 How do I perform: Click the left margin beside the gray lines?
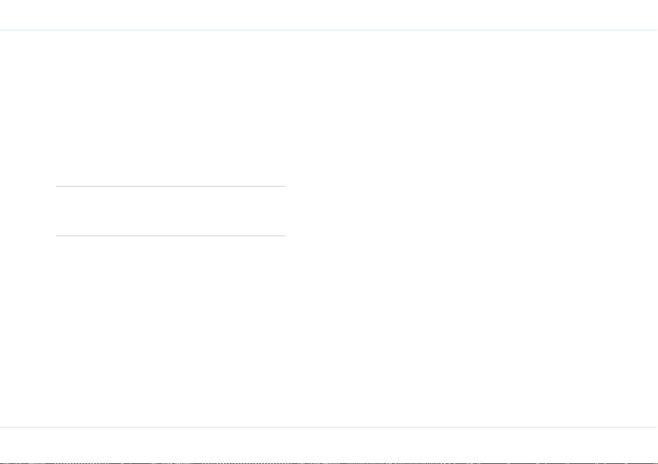tap(28, 211)
